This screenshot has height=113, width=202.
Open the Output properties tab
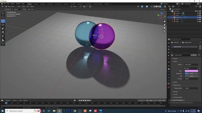169,50
